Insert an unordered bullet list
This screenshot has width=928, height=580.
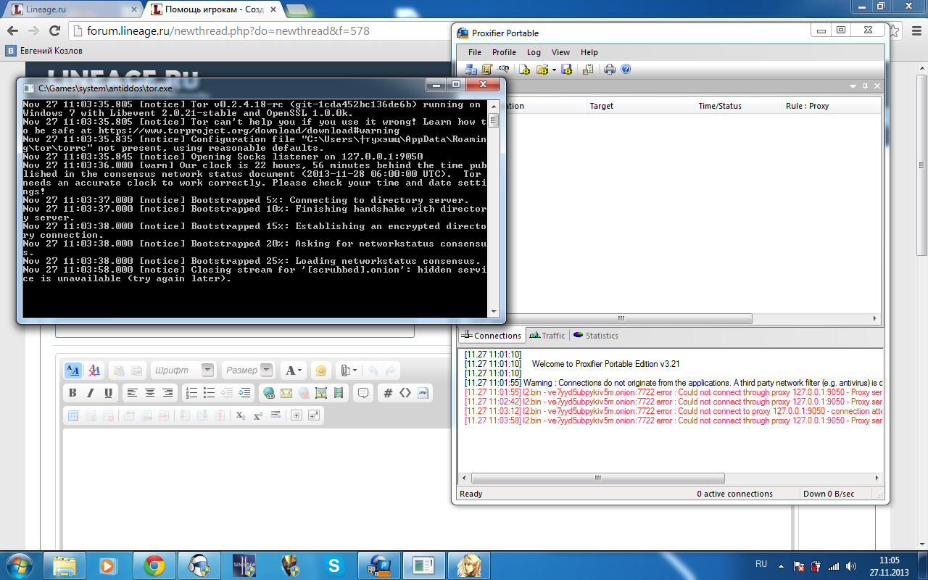click(x=210, y=393)
